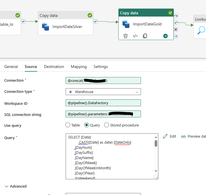Click the success connector of table_lo activity
206x195 pixels.
tap(23, 21)
